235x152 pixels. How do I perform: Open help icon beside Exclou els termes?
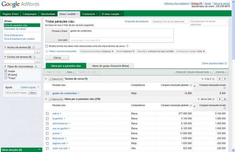(34, 57)
